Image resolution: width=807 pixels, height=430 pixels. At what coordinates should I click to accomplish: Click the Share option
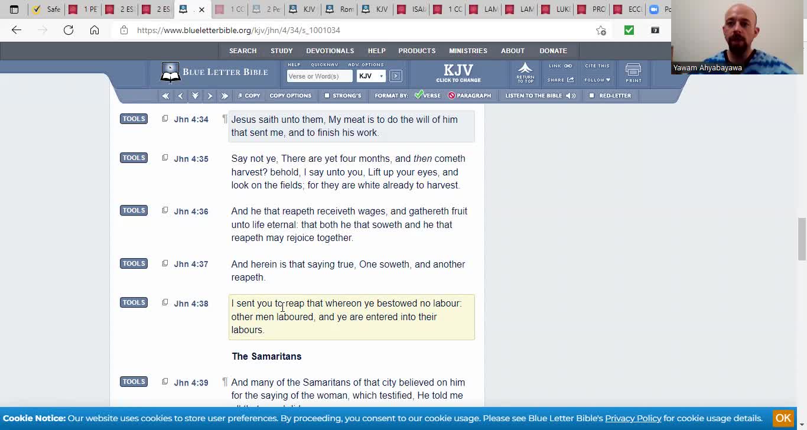pyautogui.click(x=560, y=80)
